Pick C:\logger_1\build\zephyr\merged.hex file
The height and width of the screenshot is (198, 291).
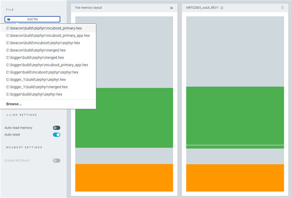48,87
